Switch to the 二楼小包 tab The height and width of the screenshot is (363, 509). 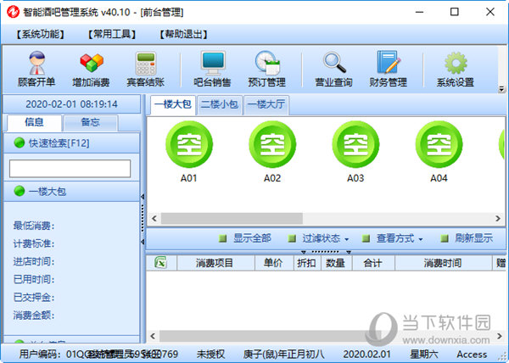coord(220,104)
